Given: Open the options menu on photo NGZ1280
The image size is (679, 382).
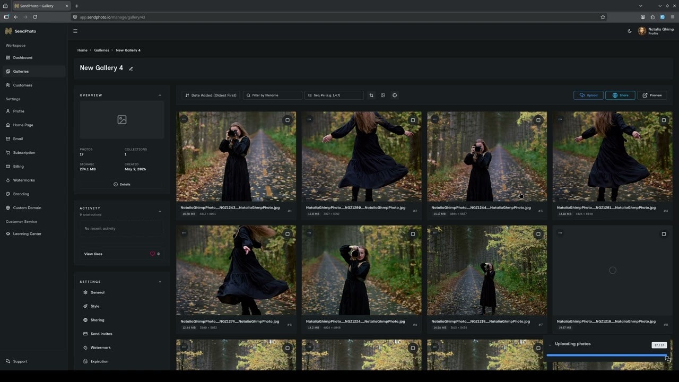Looking at the screenshot, I should point(309,119).
